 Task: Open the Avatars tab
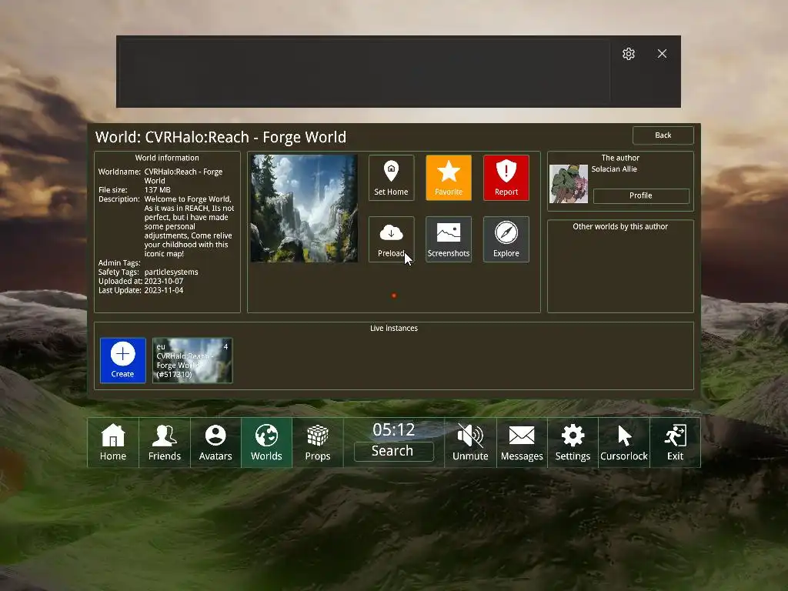tap(215, 442)
